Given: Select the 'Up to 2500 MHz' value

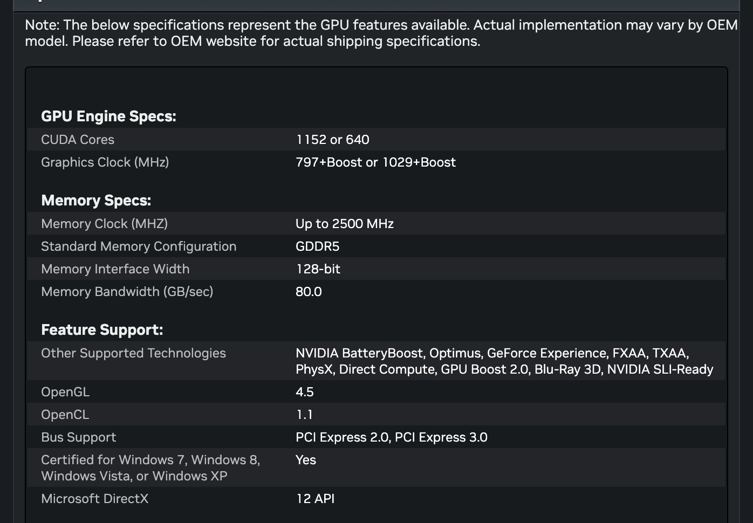Looking at the screenshot, I should pos(345,224).
